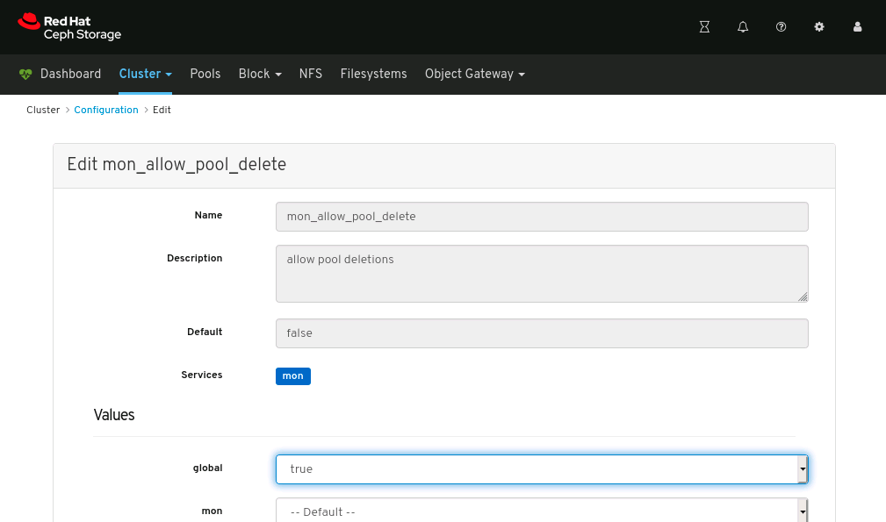
Task: Click the Name field label
Action: point(208,215)
